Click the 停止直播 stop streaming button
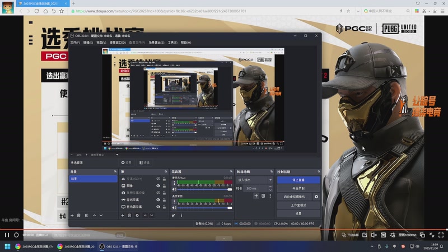Viewport: 448px width, 252px height. 298,180
